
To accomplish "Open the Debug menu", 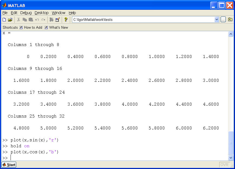I will (x=26, y=13).
